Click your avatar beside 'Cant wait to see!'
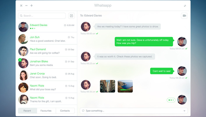 (x=182, y=71)
